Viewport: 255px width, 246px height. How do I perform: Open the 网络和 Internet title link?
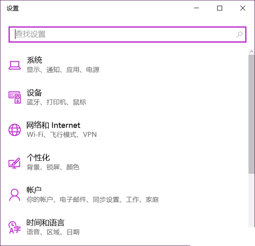click(53, 125)
